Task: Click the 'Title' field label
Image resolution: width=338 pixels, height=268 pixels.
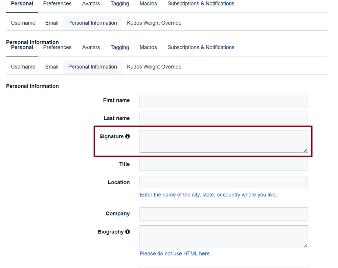Action: click(125, 164)
